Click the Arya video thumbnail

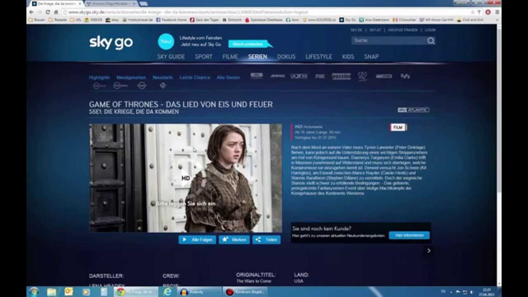pyautogui.click(x=186, y=178)
